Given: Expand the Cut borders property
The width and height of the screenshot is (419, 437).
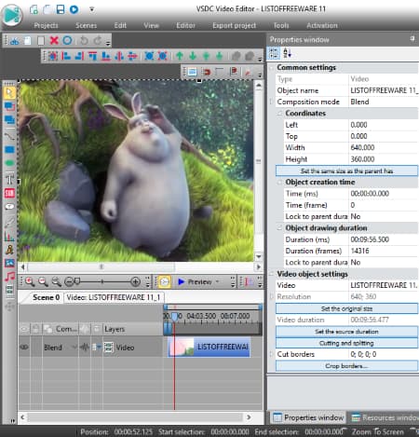Looking at the screenshot, I should coord(272,354).
